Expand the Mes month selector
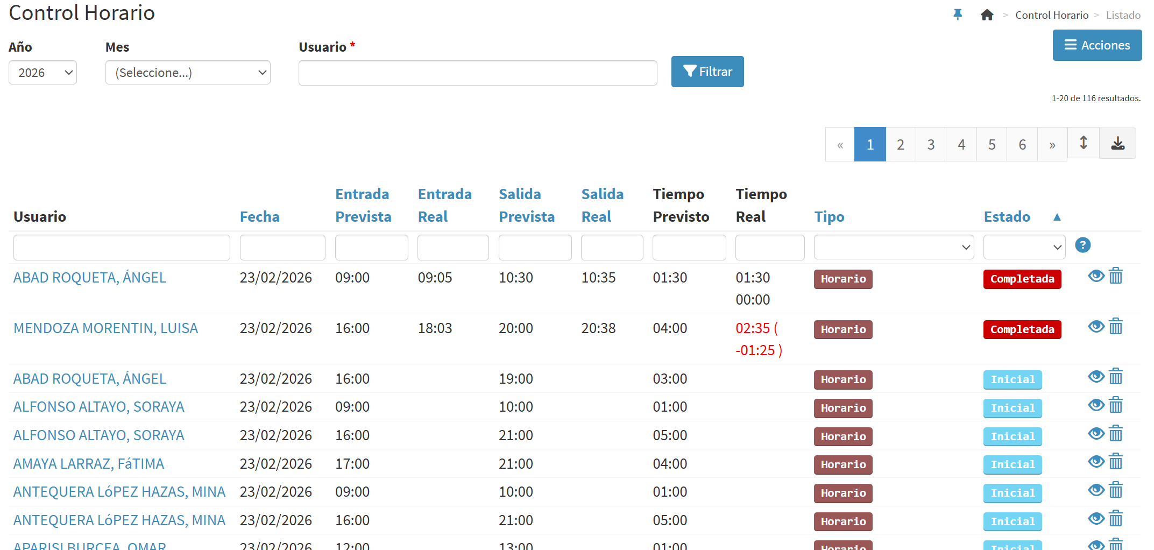Image resolution: width=1154 pixels, height=550 pixels. coord(188,73)
